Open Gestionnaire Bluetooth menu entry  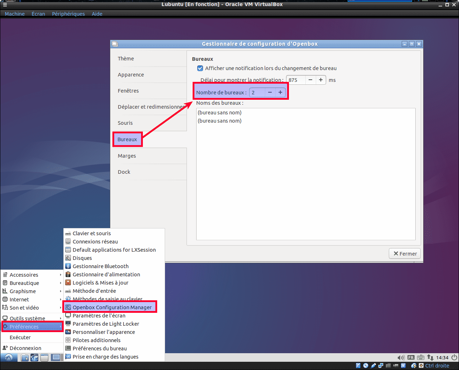click(114, 266)
